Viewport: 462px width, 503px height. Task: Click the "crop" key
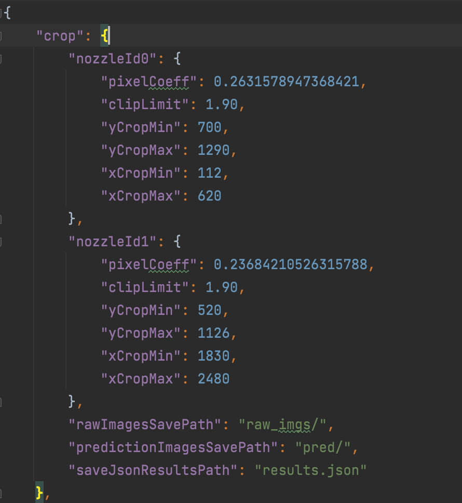[60, 36]
